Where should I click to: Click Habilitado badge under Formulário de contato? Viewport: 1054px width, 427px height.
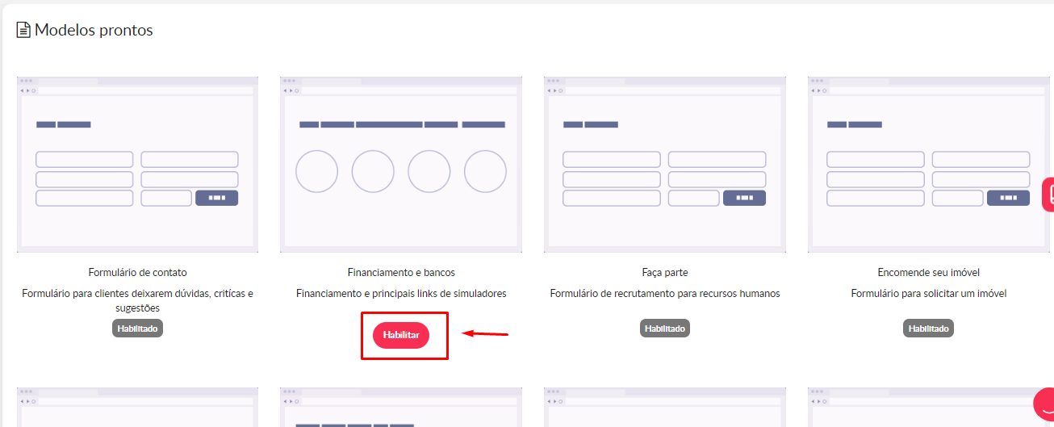137,329
